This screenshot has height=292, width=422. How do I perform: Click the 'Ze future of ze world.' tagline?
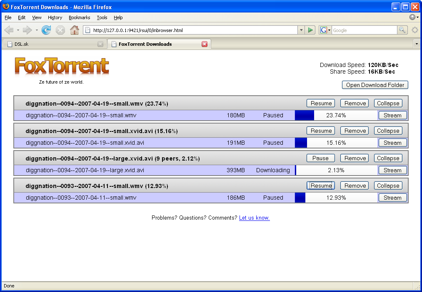(x=61, y=82)
